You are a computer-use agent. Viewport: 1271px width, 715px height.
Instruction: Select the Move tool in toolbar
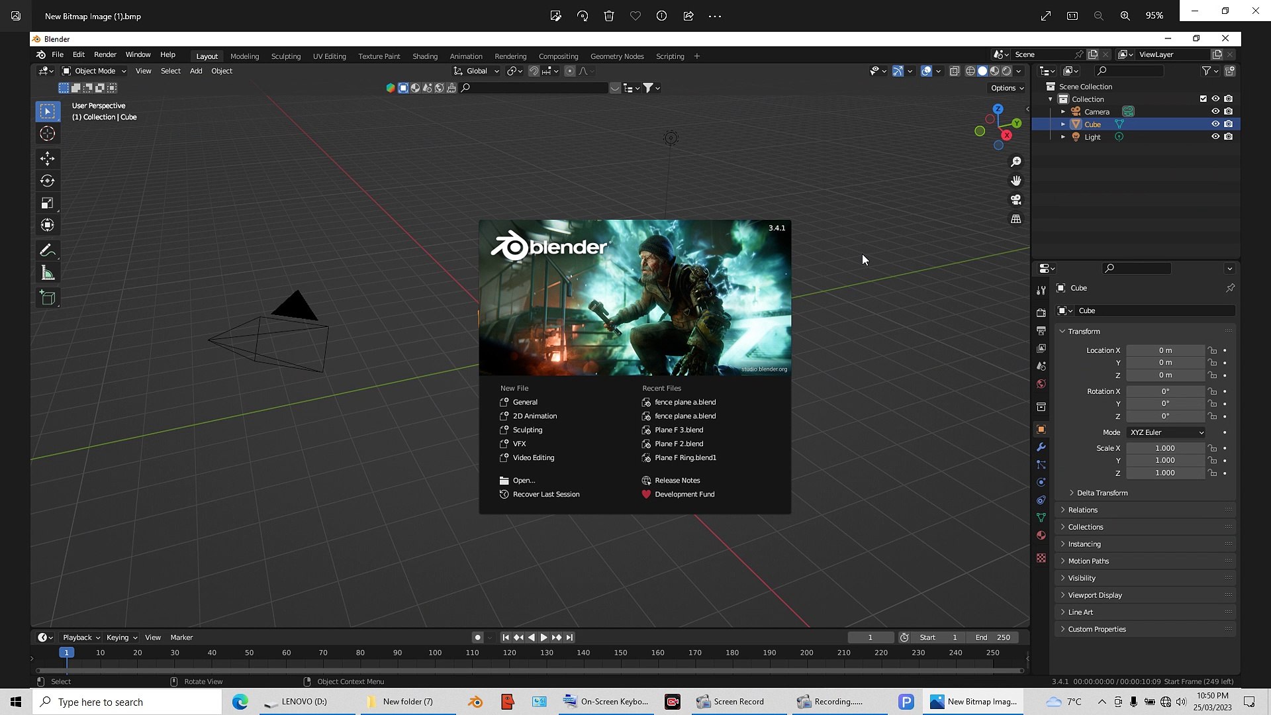(47, 158)
